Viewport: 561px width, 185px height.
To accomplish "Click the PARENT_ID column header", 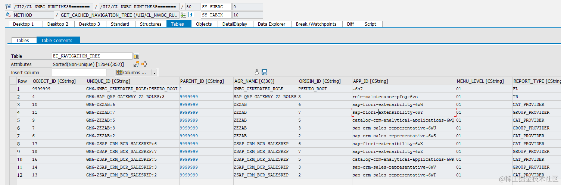I will point(206,81).
